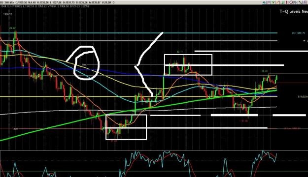Click the green bars toolbar icon

pyautogui.click(x=282, y=2)
